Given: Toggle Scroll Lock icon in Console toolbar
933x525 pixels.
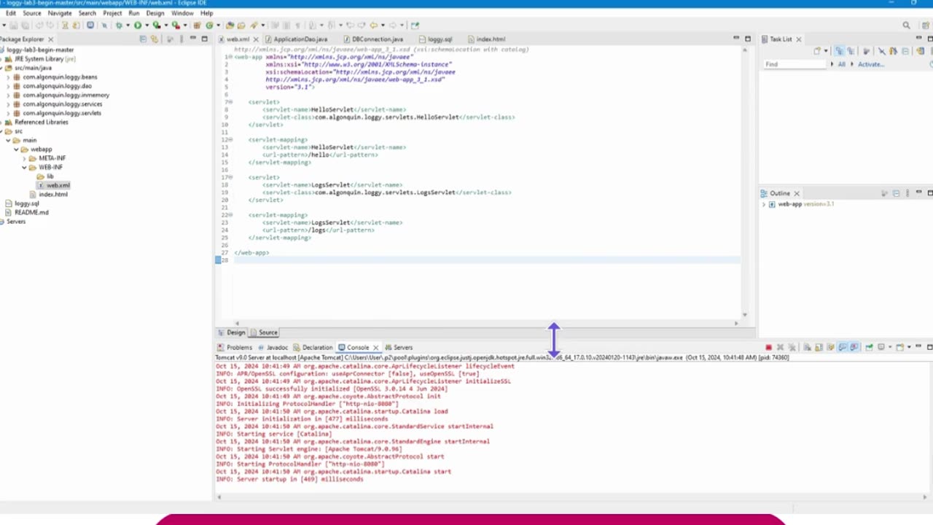Looking at the screenshot, I should (x=819, y=347).
